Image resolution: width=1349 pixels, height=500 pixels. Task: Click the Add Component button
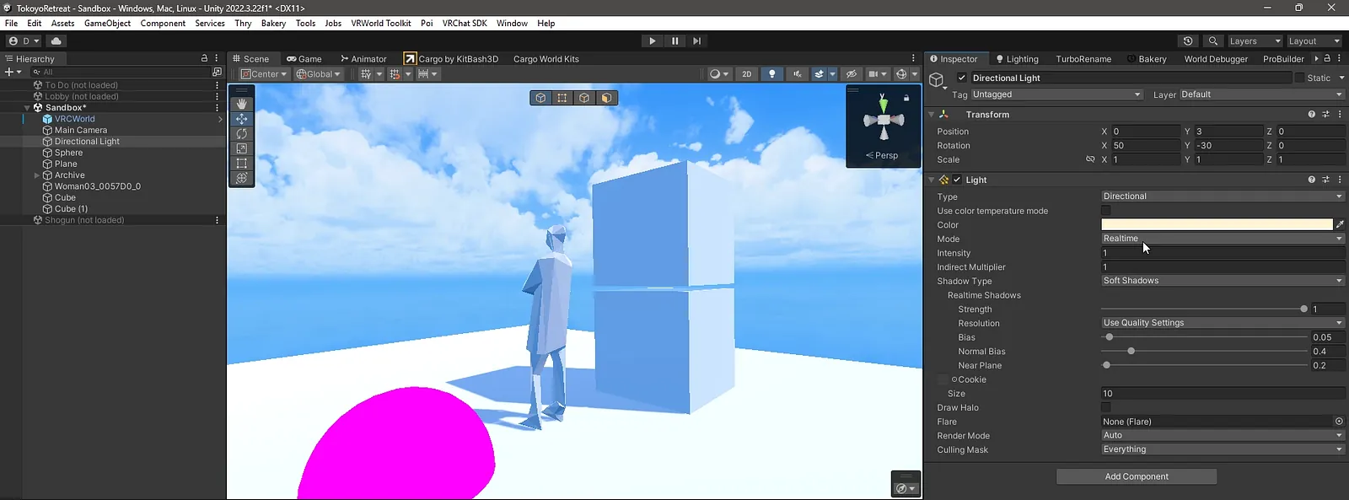tap(1137, 476)
